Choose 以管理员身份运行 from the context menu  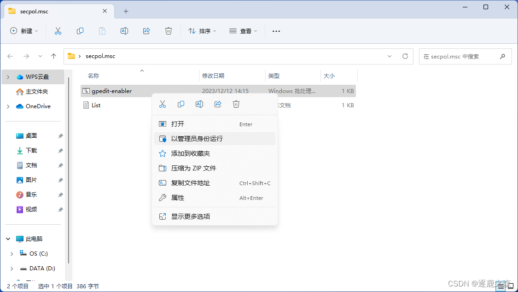click(198, 139)
